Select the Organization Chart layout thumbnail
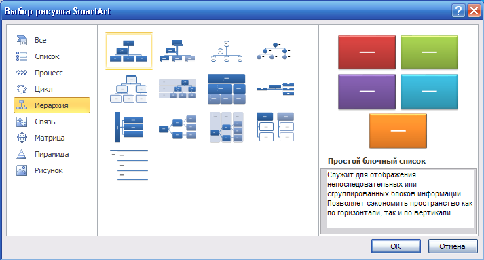Image resolution: width=484 pixels, height=260 pixels. pyautogui.click(x=129, y=51)
